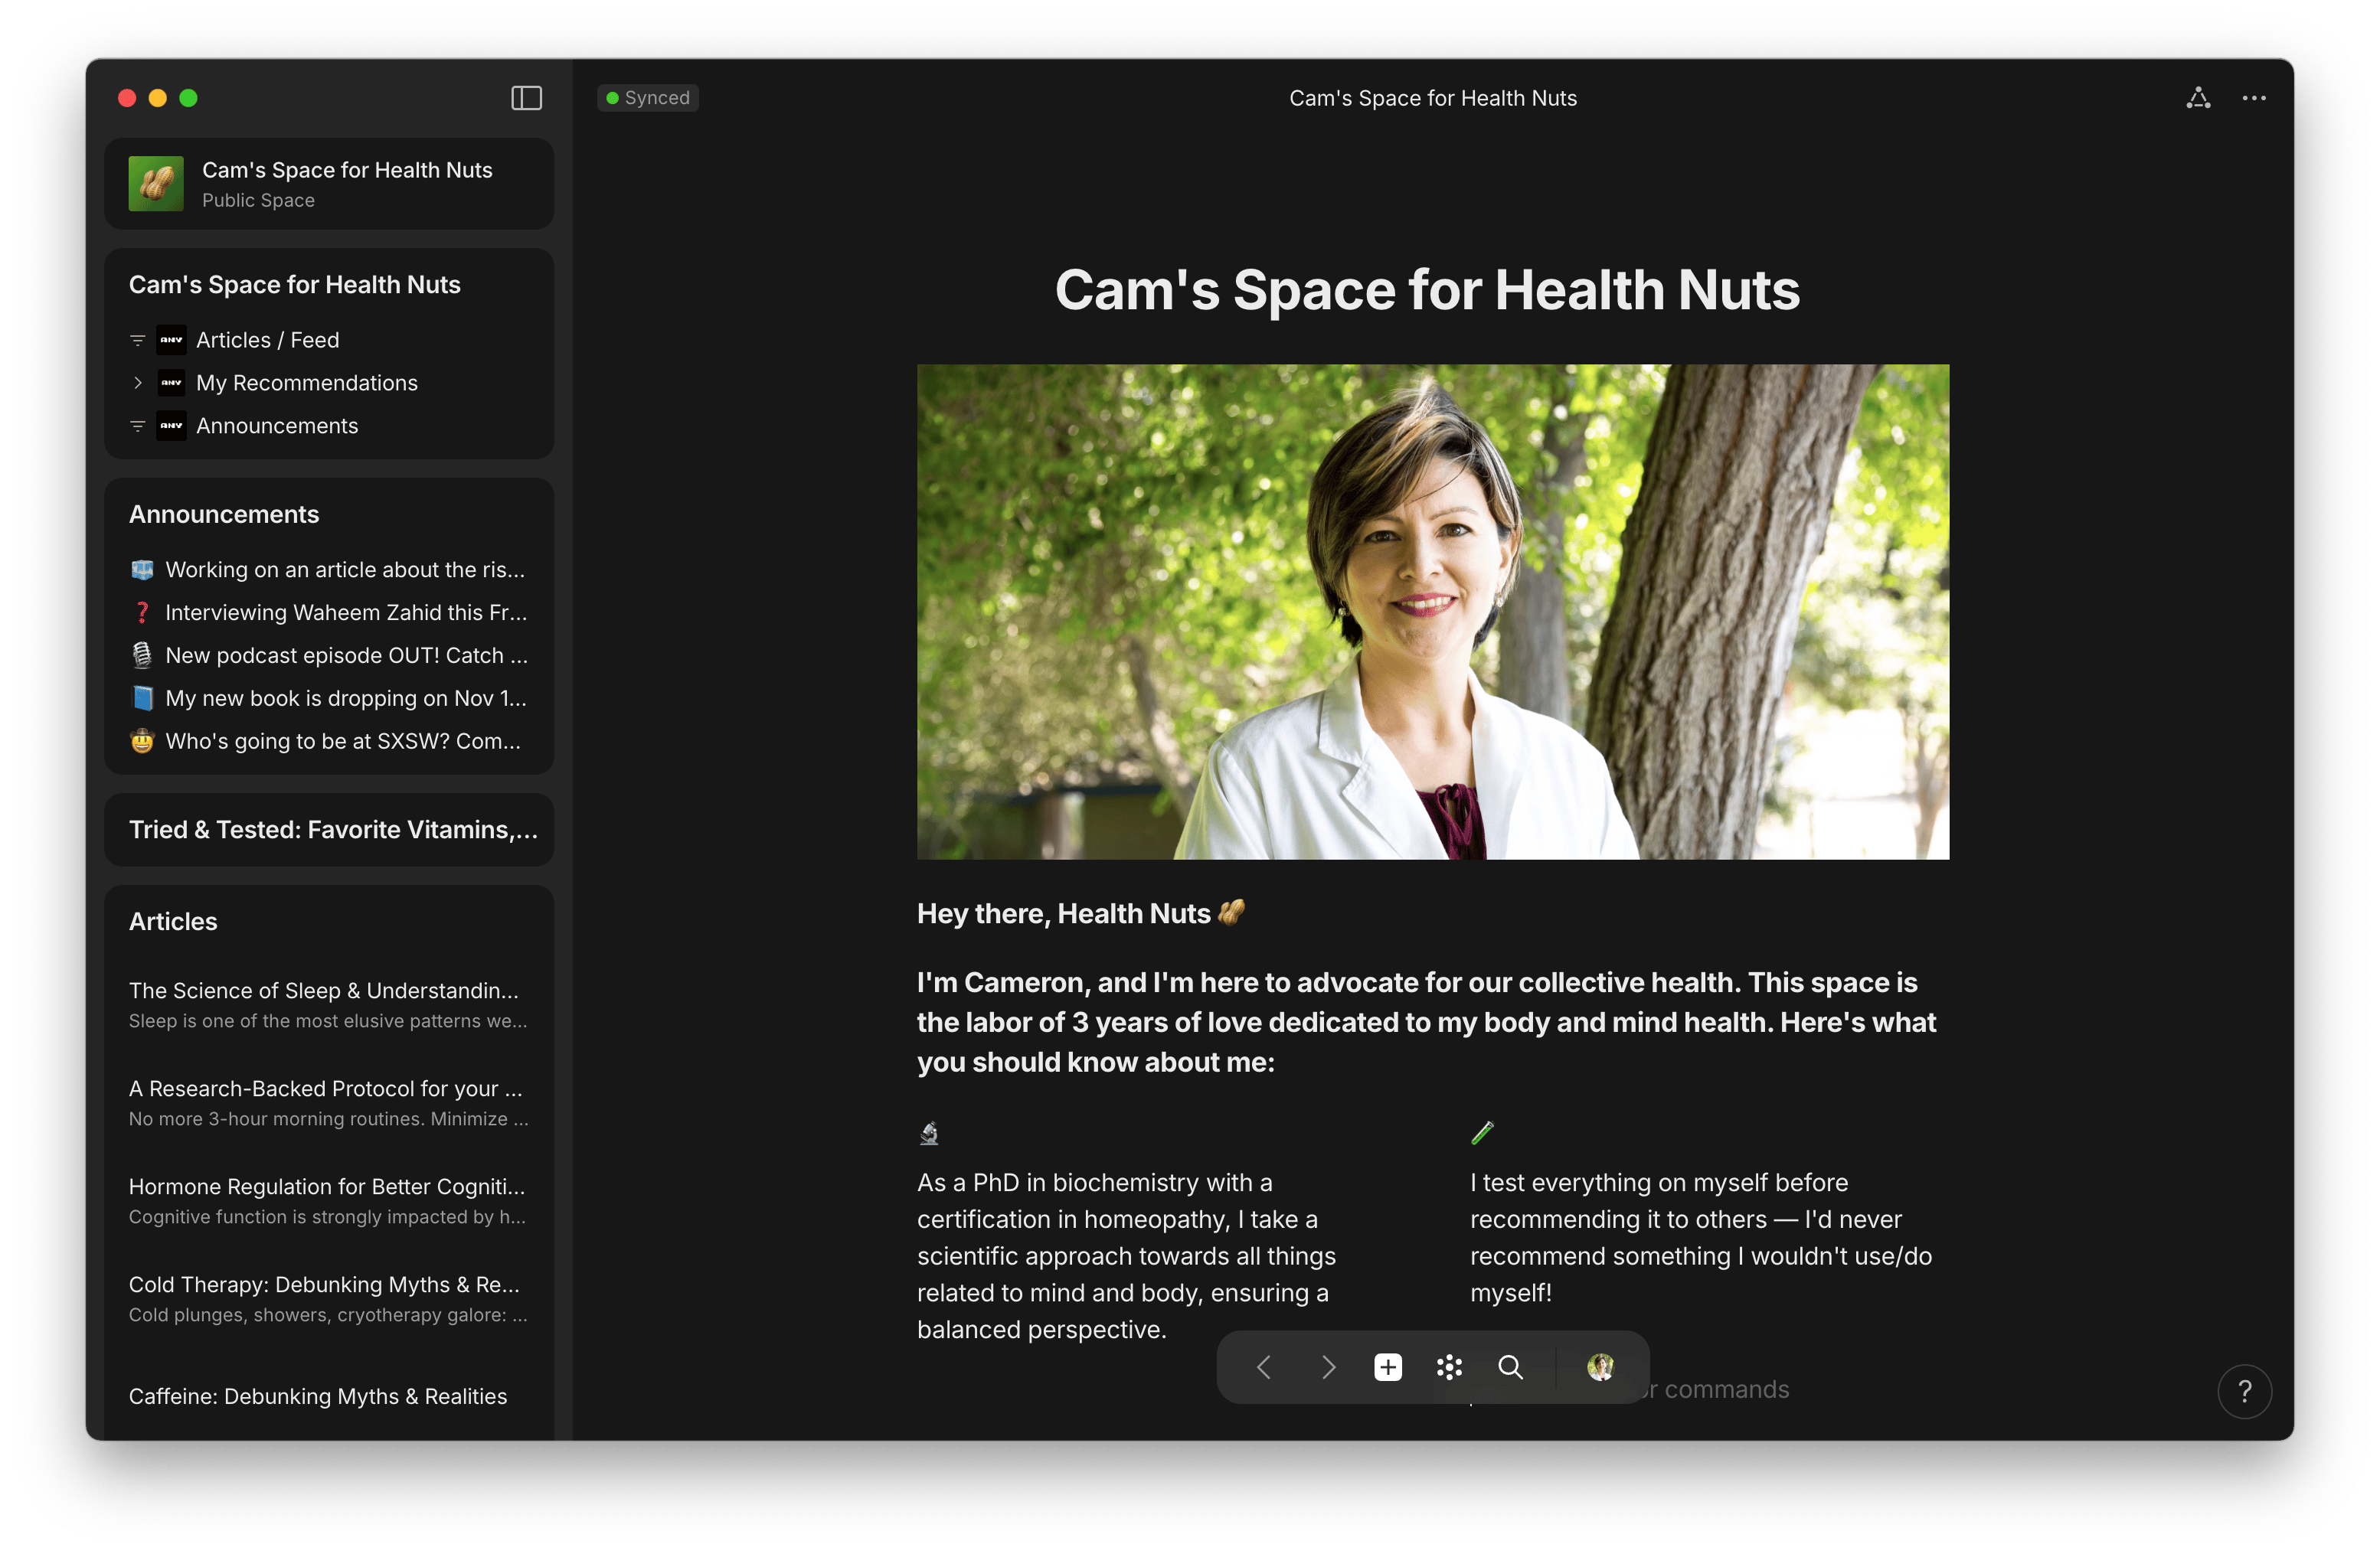Click the peanut space icon in sidebar
The image size is (2380, 1554).
tap(156, 183)
